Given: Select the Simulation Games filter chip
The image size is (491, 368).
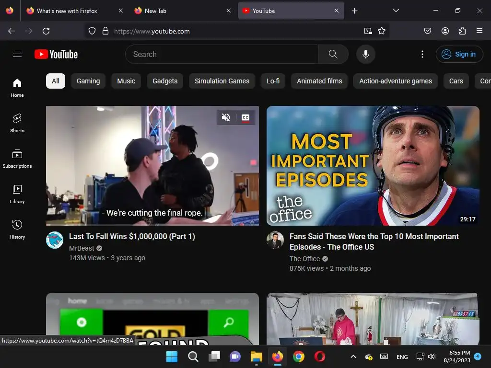Looking at the screenshot, I should coord(222,81).
